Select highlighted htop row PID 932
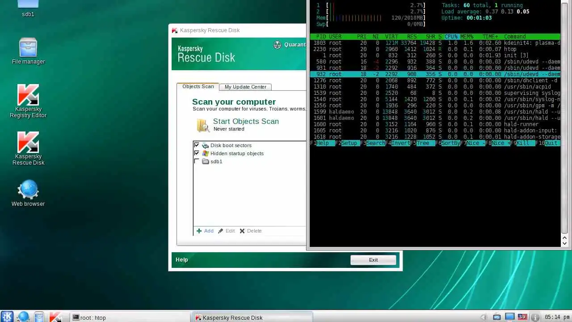572x322 pixels. [x=435, y=74]
